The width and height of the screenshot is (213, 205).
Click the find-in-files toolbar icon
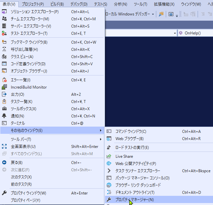click(x=161, y=14)
